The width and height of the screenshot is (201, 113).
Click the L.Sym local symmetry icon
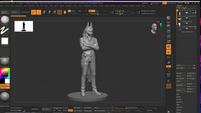click(168, 57)
